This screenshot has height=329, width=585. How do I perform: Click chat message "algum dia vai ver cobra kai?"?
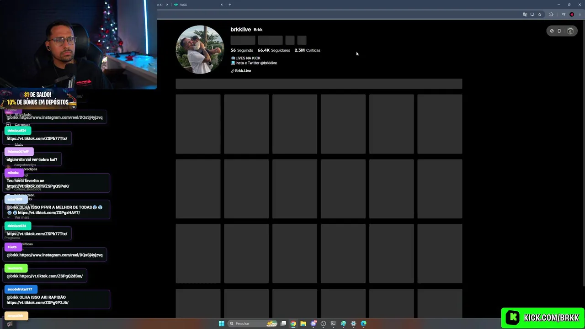tap(32, 159)
